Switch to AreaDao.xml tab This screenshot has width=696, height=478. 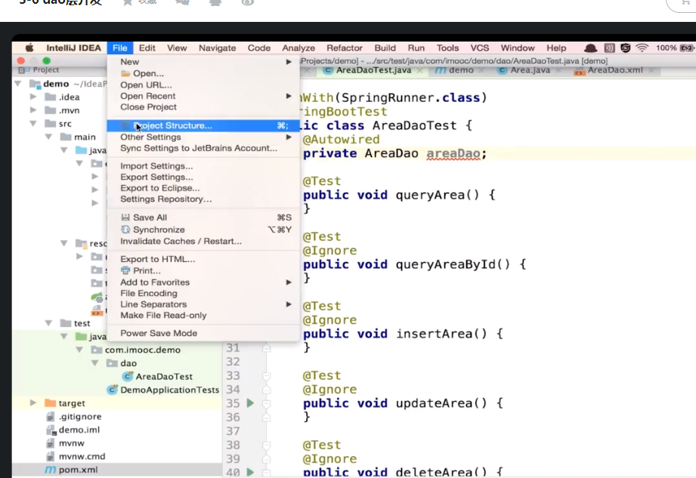(615, 70)
